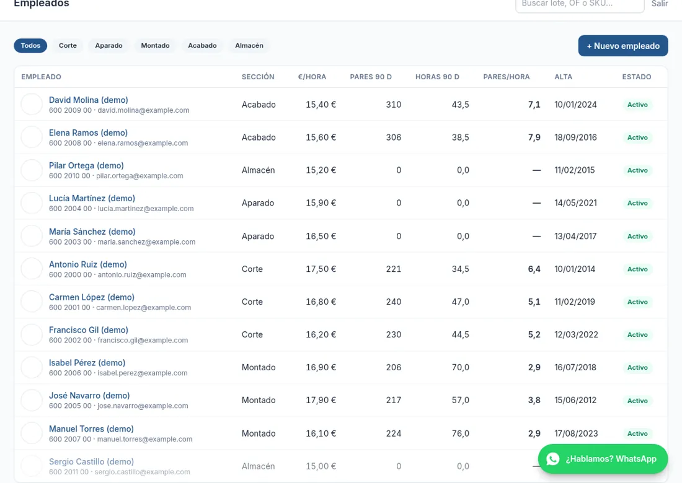The image size is (682, 483).
Task: Open Elena Ramos (demo) employee link
Action: coord(88,133)
